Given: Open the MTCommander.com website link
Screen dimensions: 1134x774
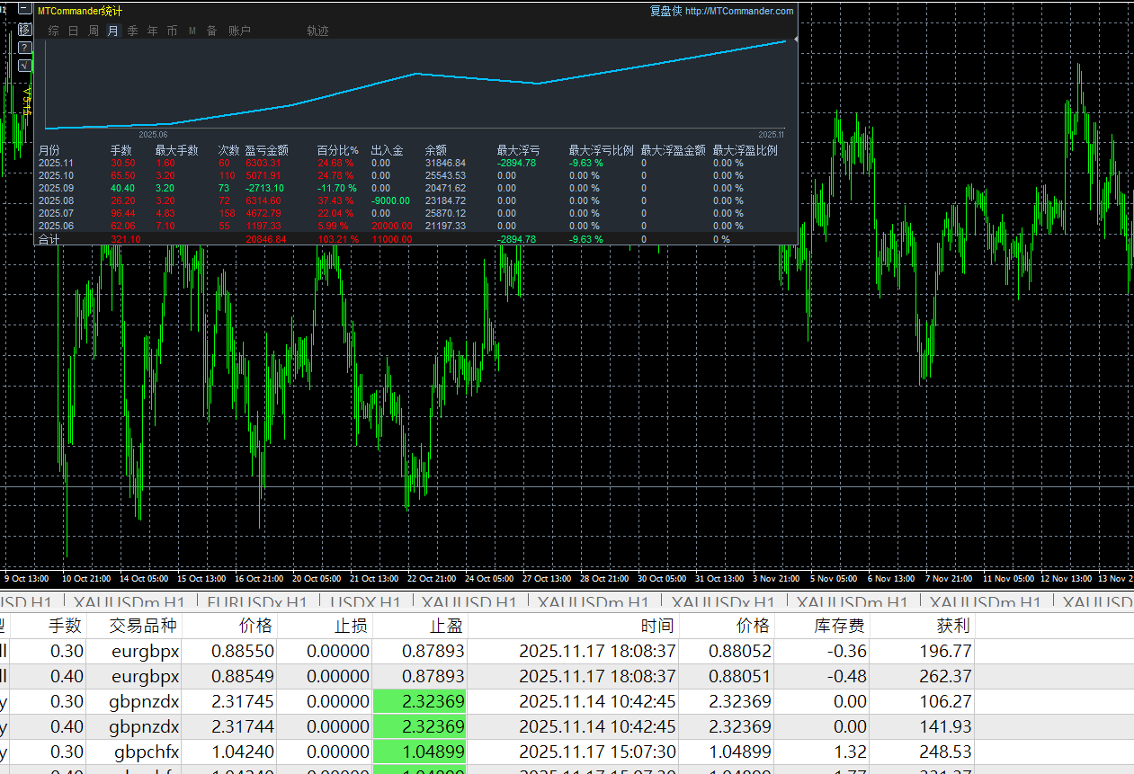Looking at the screenshot, I should click(x=738, y=11).
